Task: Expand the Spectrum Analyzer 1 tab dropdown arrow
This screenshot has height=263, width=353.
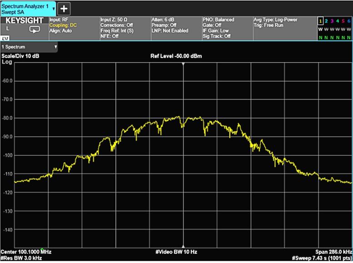Action: click(x=54, y=9)
